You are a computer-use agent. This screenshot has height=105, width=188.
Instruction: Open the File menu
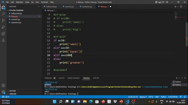pyautogui.click(x=7, y=2)
